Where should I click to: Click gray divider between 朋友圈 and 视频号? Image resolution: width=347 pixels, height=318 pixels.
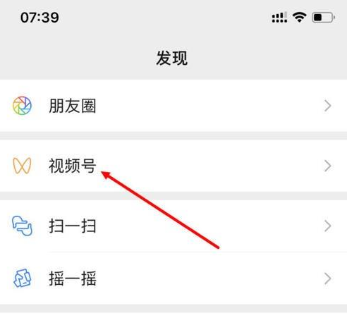tap(173, 135)
